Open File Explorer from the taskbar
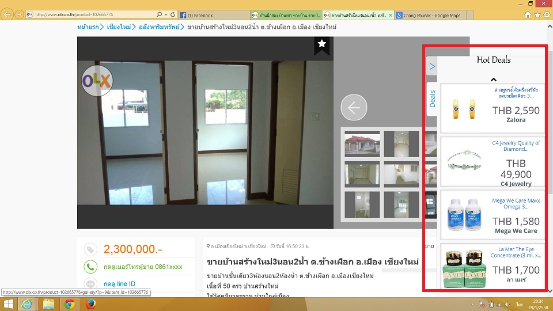The image size is (553, 311). point(48,304)
